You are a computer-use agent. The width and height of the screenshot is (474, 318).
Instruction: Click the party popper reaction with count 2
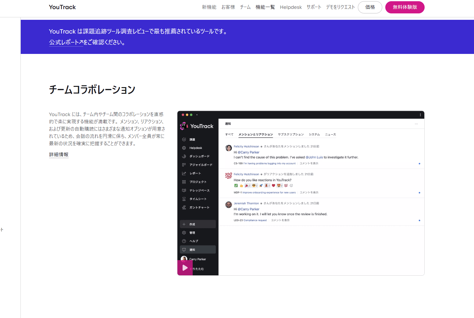248,185
